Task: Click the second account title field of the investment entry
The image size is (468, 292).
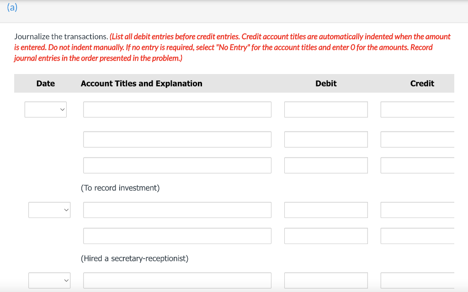Action: click(x=177, y=139)
